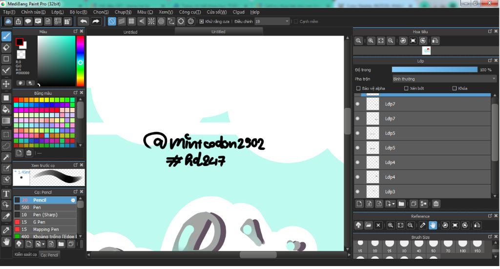
Task: Select the G Pen brush
Action: tap(45, 222)
